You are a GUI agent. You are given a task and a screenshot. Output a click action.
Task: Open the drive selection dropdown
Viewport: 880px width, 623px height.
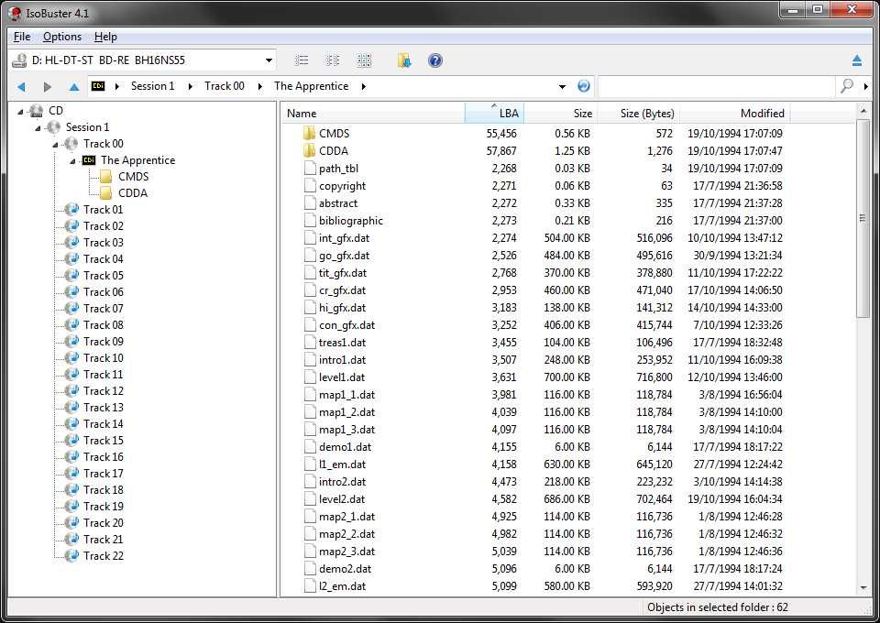click(269, 60)
